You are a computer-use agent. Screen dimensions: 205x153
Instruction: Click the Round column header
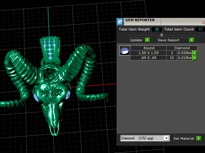(149, 48)
